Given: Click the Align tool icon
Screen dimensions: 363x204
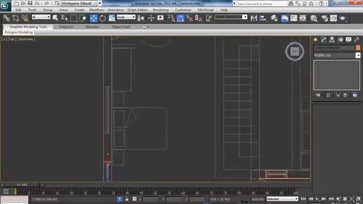Looking at the screenshot, I should point(263,18).
